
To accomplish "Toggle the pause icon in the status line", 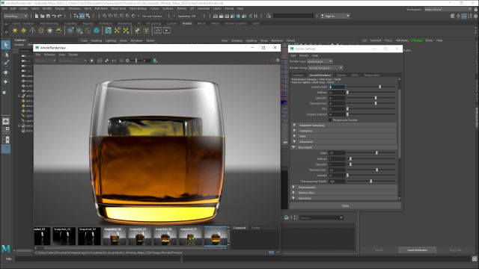I will click(255, 16).
